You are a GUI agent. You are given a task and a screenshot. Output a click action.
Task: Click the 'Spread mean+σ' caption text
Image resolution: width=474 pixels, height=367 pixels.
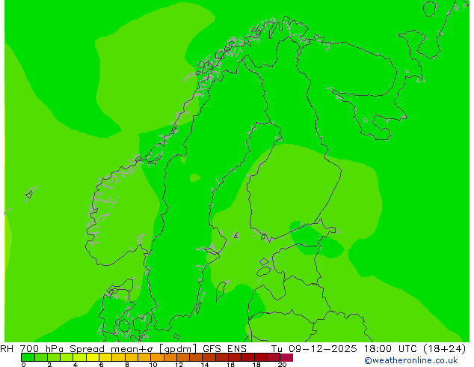point(111,349)
